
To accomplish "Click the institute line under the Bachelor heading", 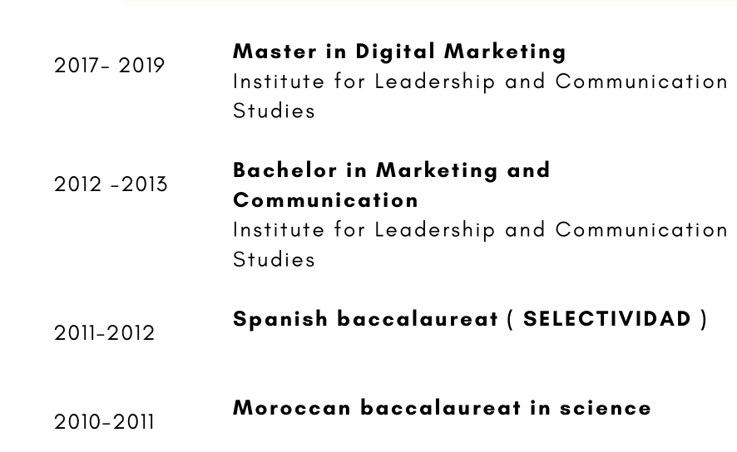I will click(x=480, y=230).
